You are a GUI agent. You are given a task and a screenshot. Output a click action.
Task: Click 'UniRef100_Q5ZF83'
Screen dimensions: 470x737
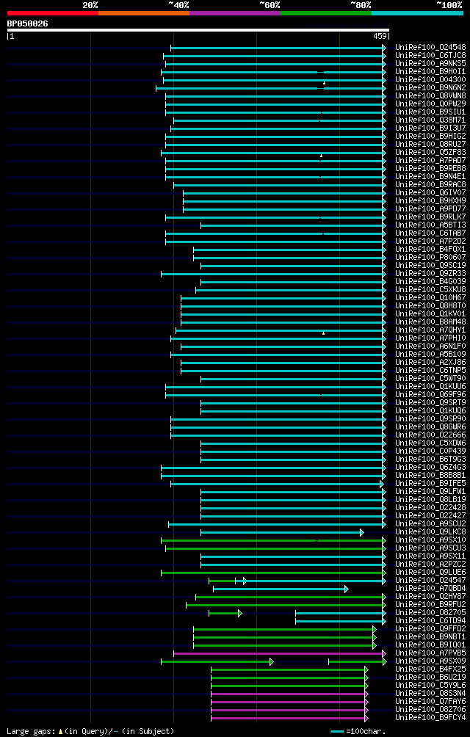point(430,152)
